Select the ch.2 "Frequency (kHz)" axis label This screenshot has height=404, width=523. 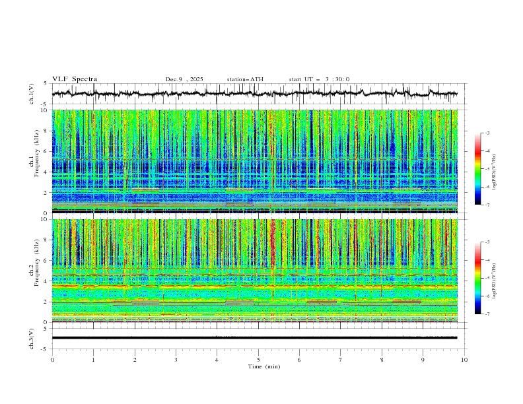tap(37, 263)
